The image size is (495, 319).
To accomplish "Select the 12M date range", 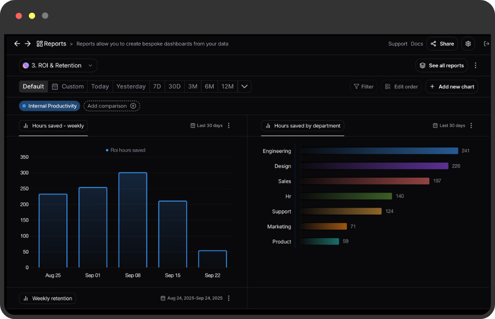I will click(227, 87).
